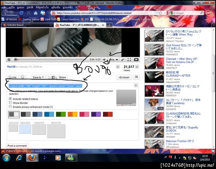Viewport: 216px width, 169px height.
Task: Select the purple color theme swatch
Action: (x=96, y=115)
